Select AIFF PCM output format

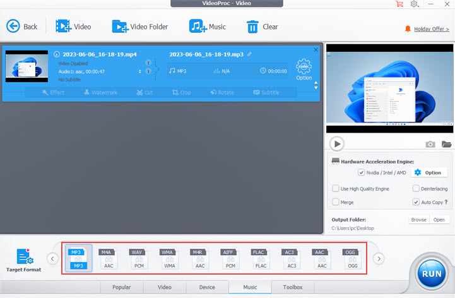point(230,258)
